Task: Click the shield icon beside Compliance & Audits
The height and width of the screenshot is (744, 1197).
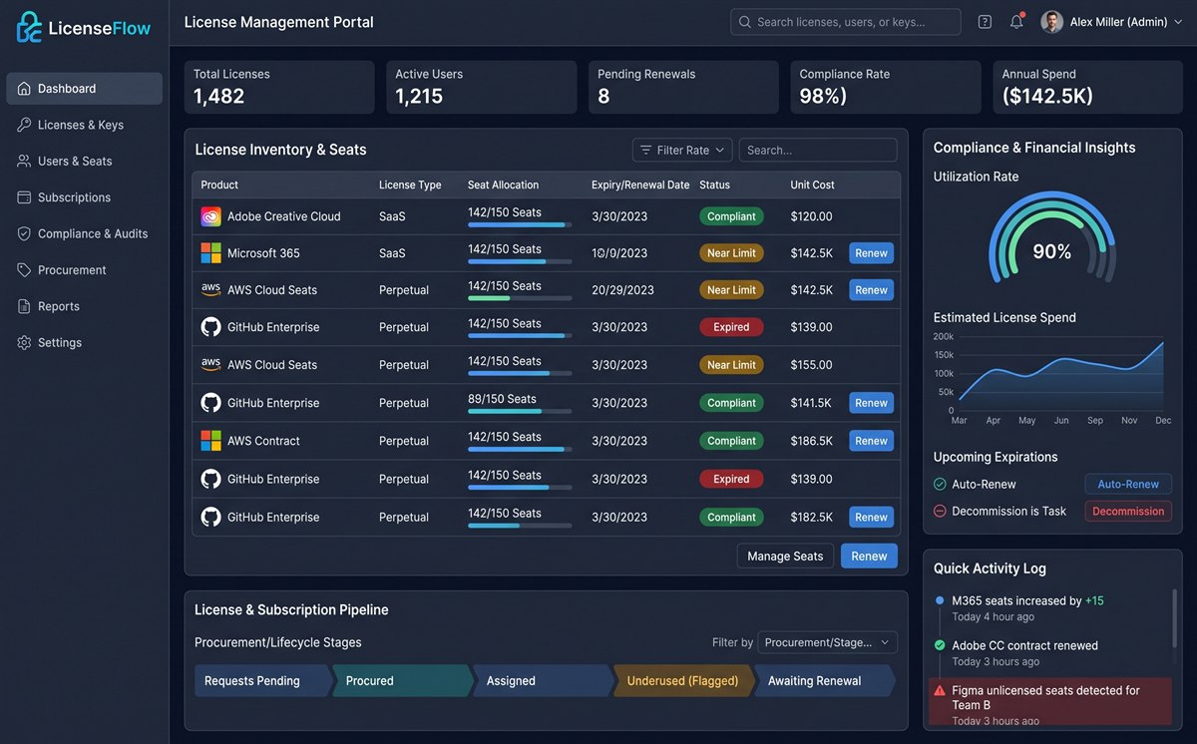Action: point(24,233)
